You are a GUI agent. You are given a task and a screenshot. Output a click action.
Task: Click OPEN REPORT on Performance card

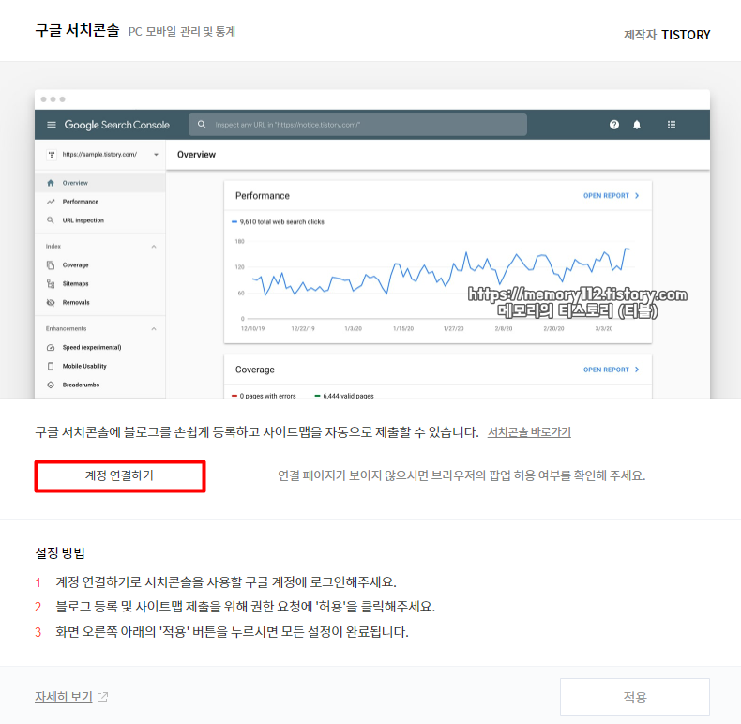[611, 196]
